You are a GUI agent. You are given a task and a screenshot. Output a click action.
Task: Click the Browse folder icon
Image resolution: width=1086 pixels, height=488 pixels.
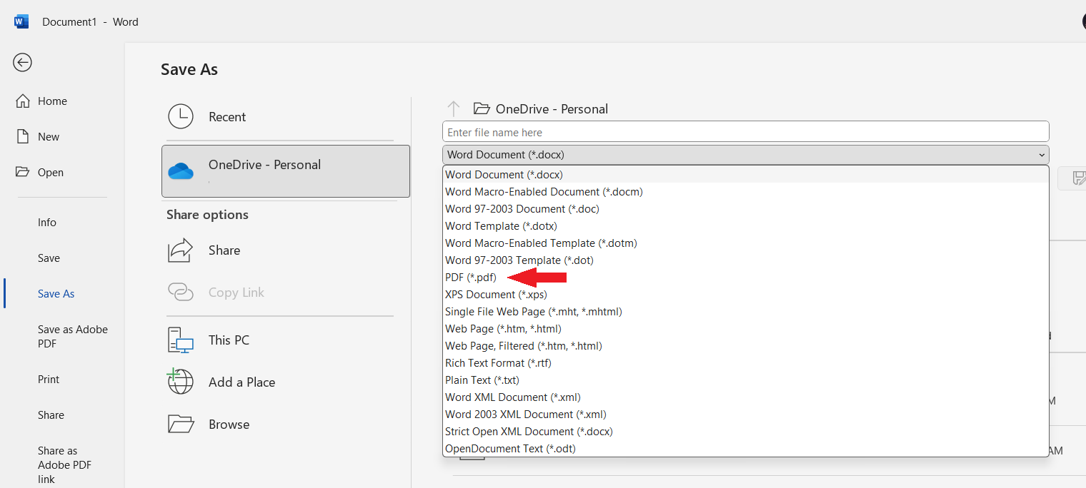181,424
